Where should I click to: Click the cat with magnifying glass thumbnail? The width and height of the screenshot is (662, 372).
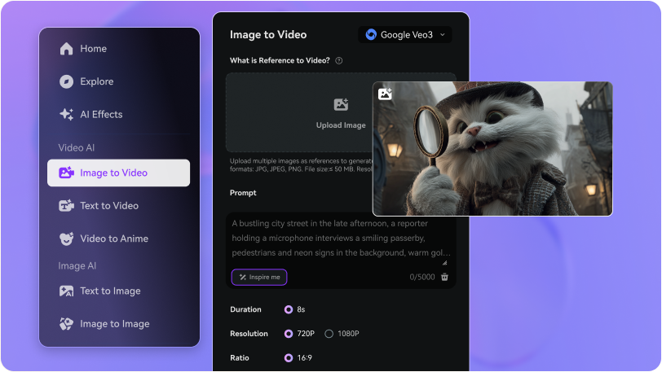tap(492, 149)
